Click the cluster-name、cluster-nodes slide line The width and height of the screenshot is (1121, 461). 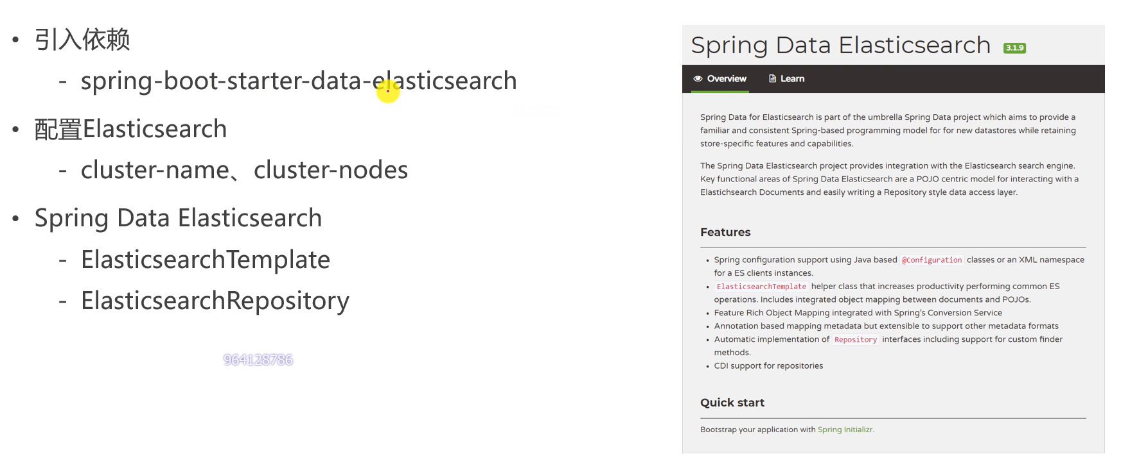click(244, 170)
